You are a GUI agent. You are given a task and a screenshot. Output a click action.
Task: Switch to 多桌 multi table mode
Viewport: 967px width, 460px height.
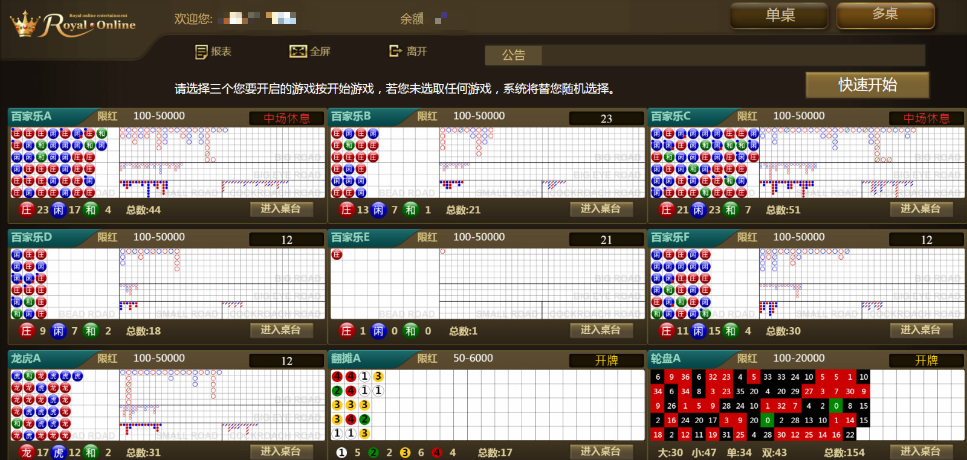point(885,15)
